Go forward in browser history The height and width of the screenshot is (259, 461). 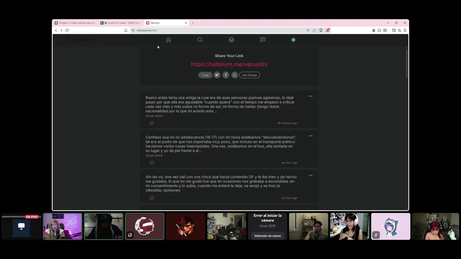tap(61, 30)
